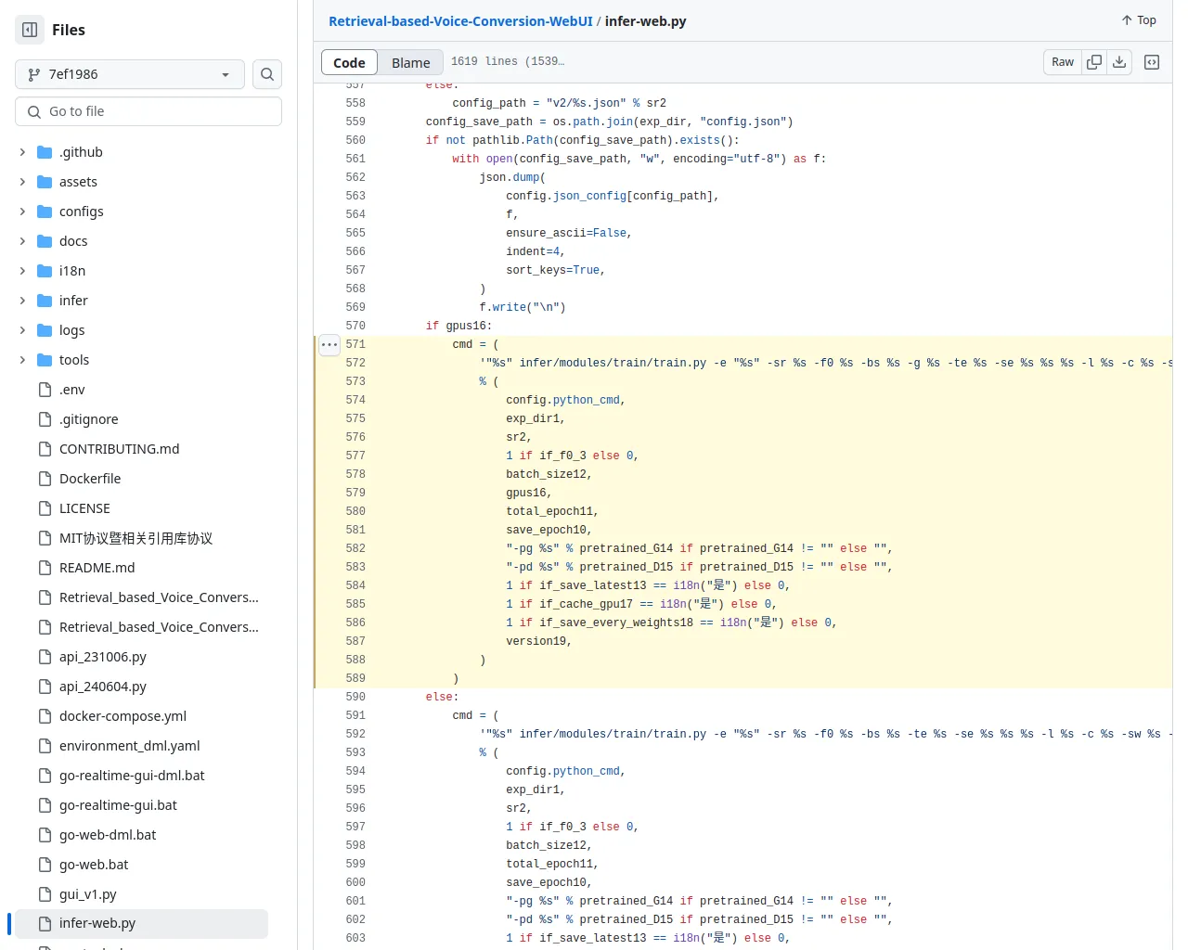Expand the .github folder chevron
Screen dimensions: 1188x950
pyautogui.click(x=22, y=152)
